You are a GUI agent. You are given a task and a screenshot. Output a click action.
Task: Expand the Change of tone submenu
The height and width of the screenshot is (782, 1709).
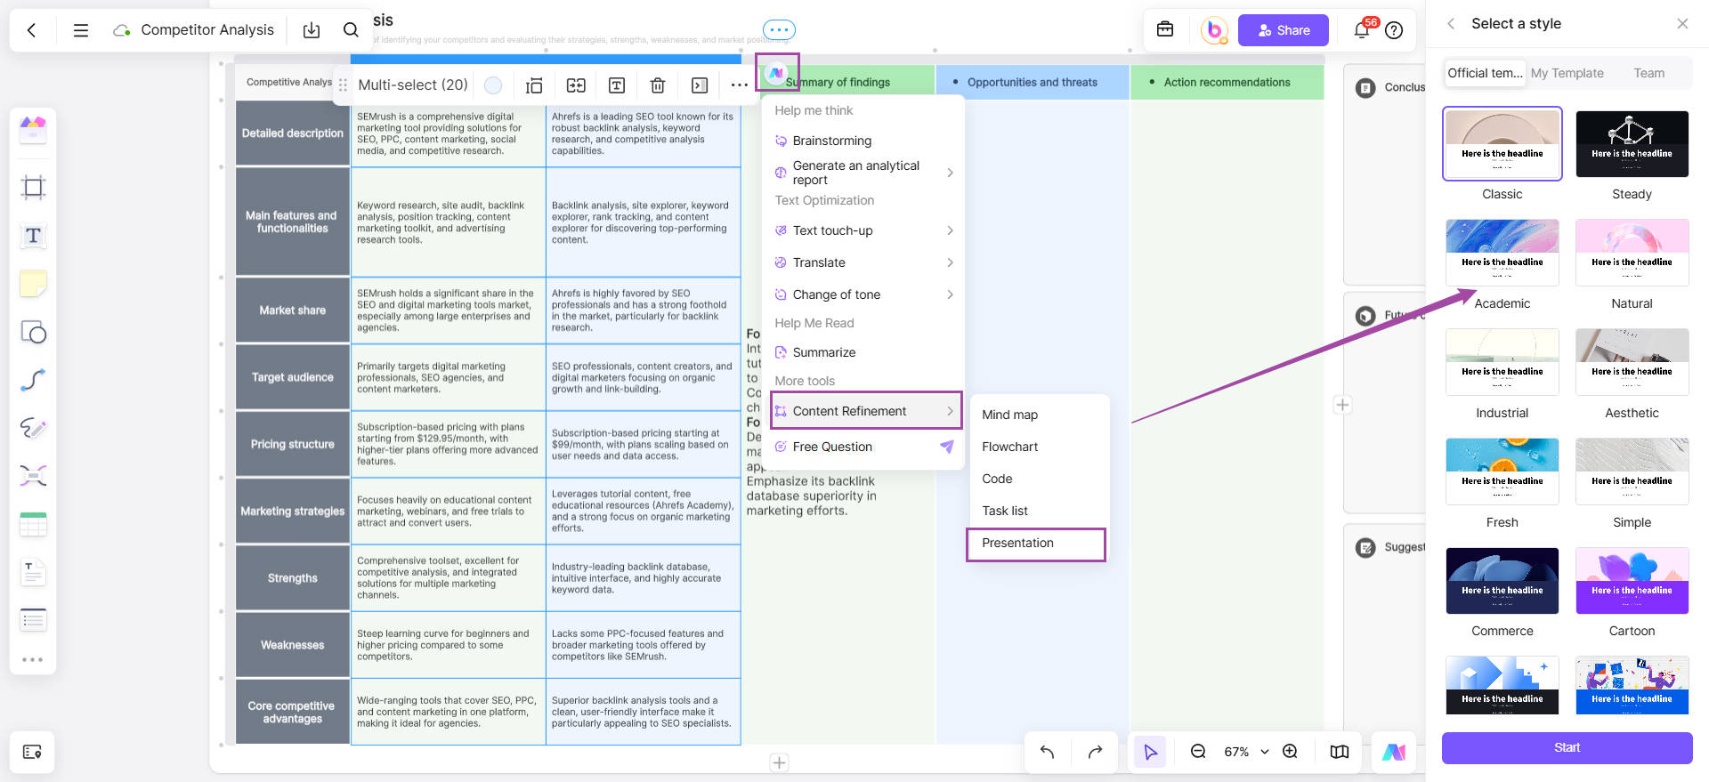pos(863,294)
